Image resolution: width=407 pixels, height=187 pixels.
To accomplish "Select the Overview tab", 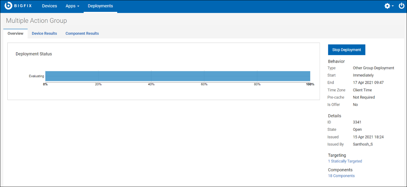I will 15,33.
